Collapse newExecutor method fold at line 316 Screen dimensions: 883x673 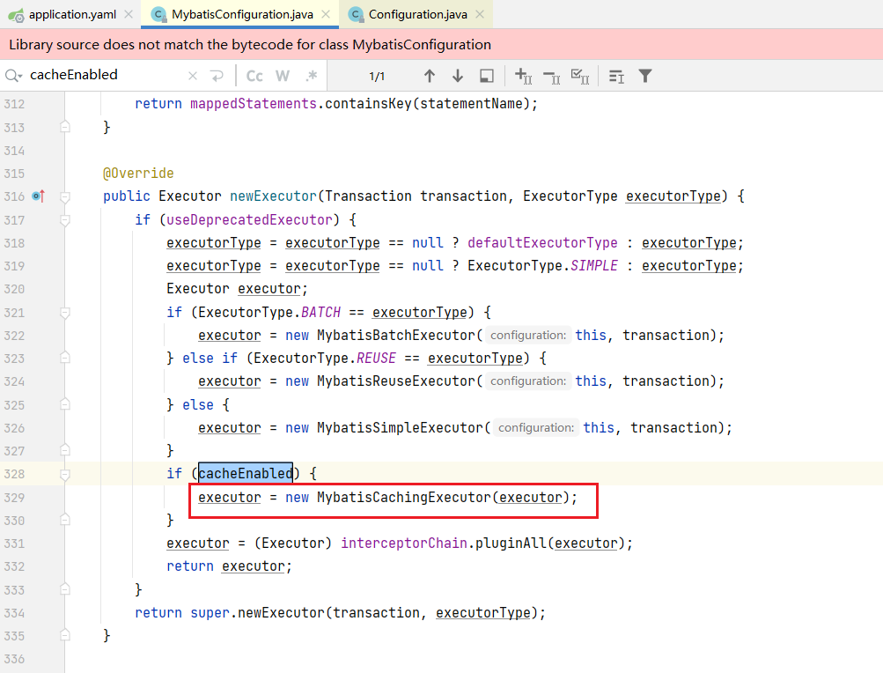[64, 196]
